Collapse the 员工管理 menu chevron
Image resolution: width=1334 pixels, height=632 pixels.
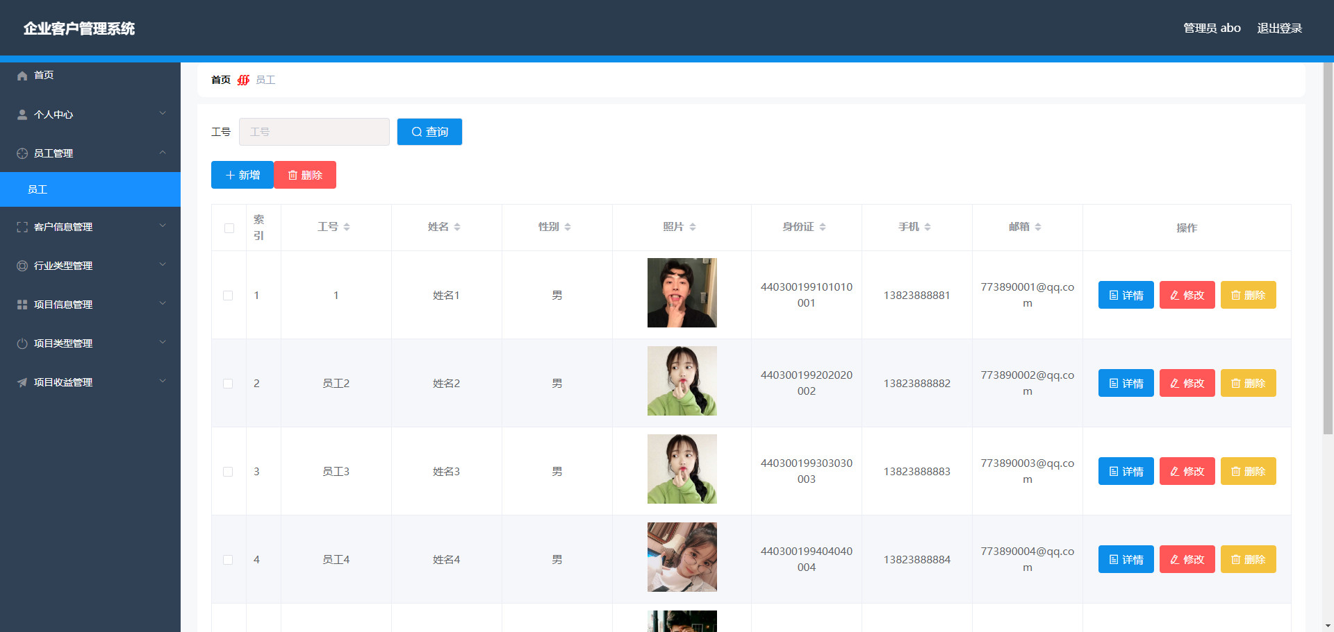163,152
